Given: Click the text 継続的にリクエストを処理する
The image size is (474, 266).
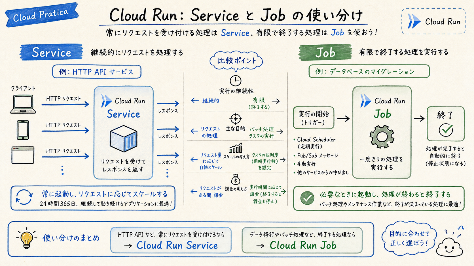Looking at the screenshot, I should pos(137,53).
